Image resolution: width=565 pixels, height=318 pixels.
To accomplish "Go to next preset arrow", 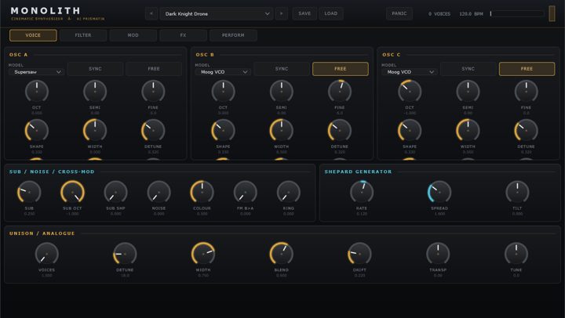I will (282, 13).
